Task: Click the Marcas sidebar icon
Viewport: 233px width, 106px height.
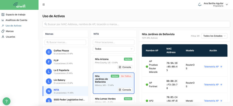Action: 3,31
